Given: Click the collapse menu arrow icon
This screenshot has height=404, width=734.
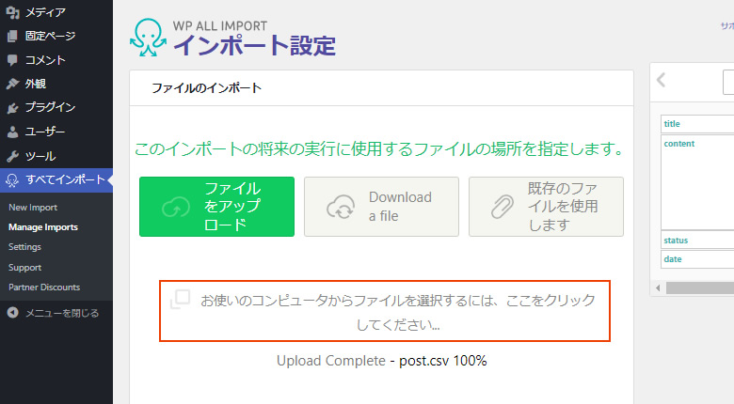Looking at the screenshot, I should pos(12,313).
